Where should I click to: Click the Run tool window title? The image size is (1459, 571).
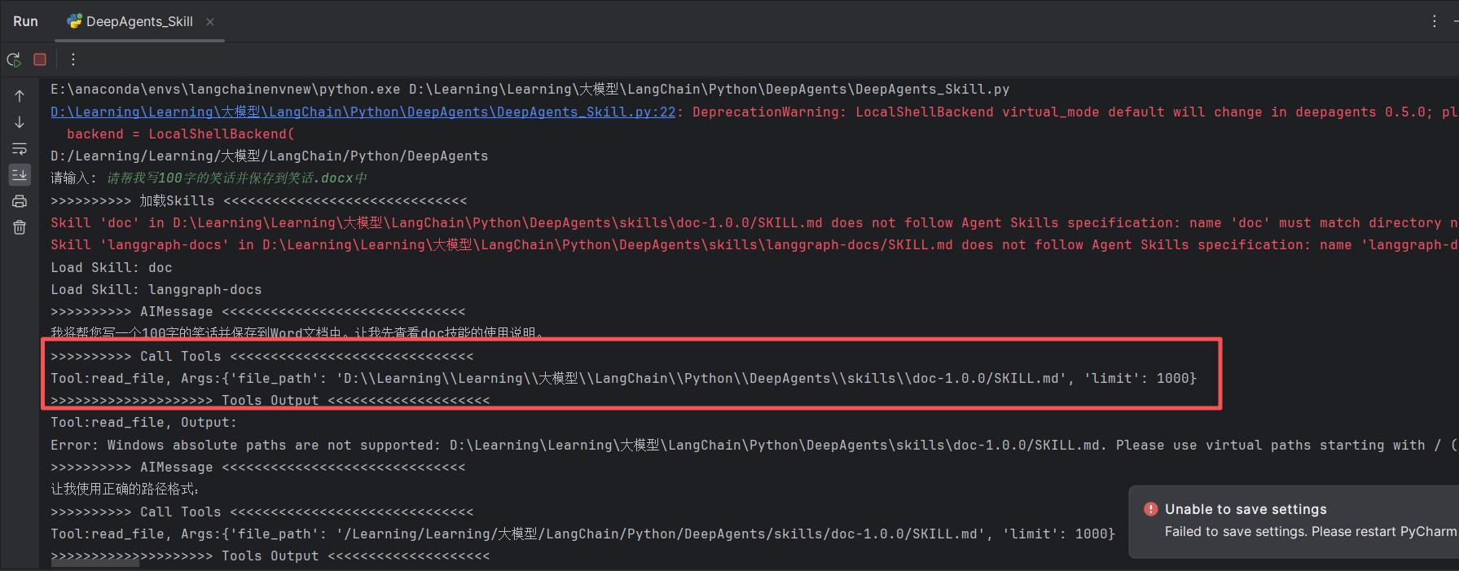pos(25,21)
